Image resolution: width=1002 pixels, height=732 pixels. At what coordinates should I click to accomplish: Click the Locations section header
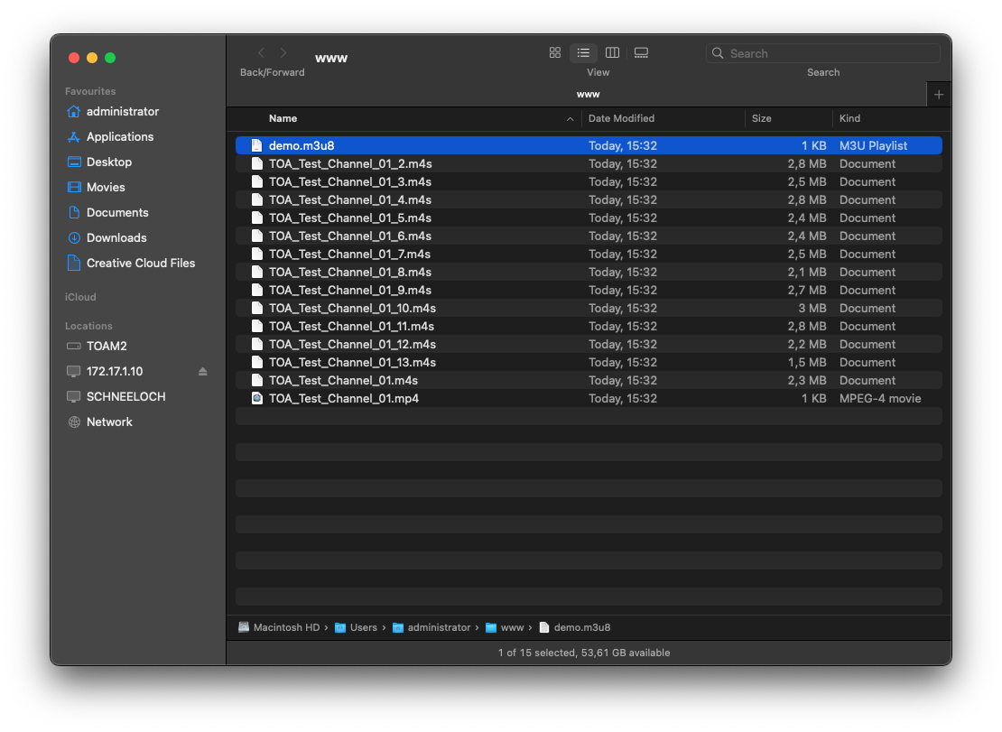tap(88, 326)
